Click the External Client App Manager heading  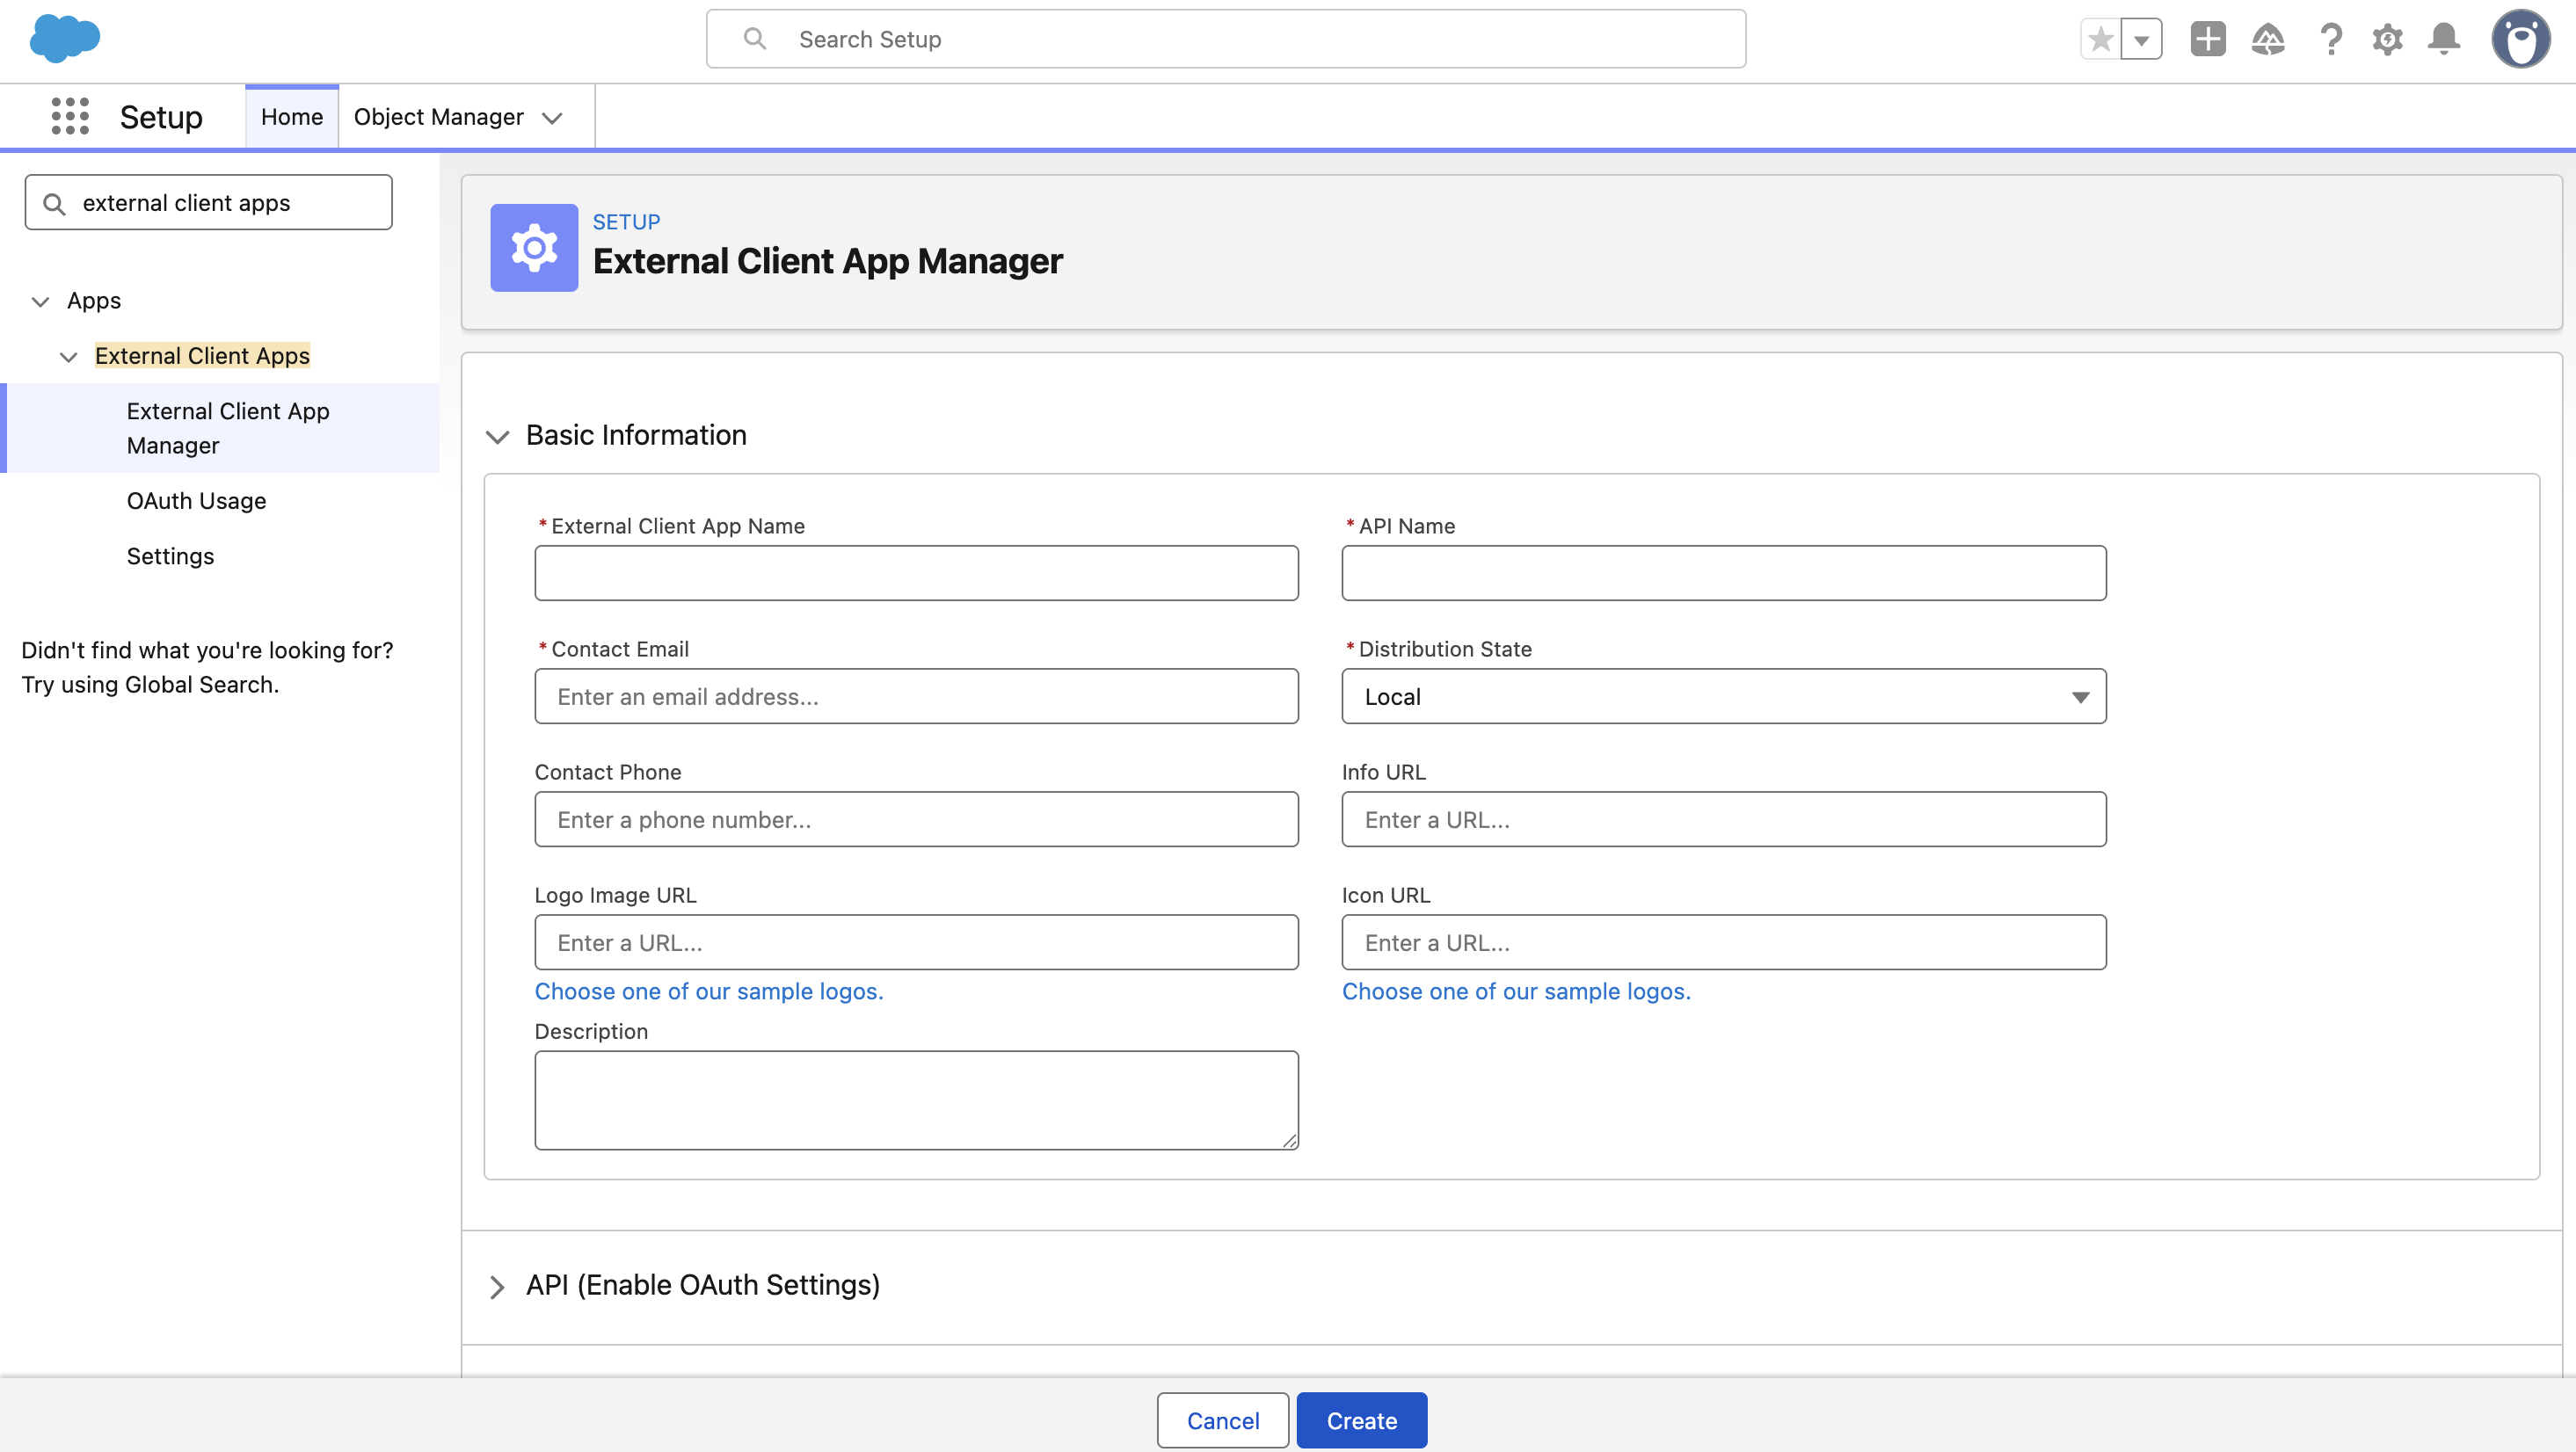tap(827, 262)
